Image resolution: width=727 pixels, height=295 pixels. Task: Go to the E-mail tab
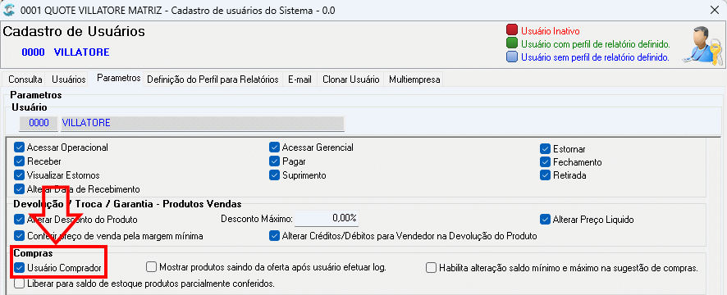click(299, 79)
